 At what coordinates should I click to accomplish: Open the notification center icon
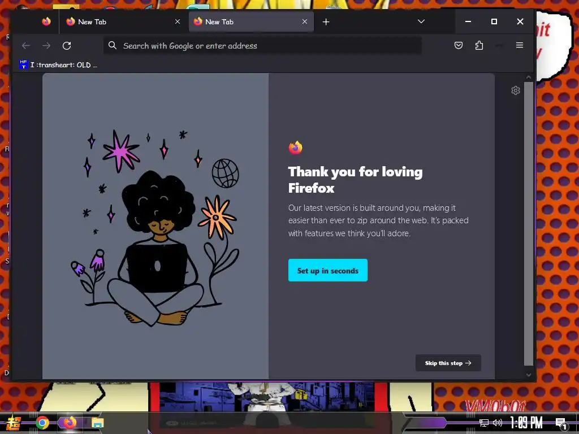point(561,423)
